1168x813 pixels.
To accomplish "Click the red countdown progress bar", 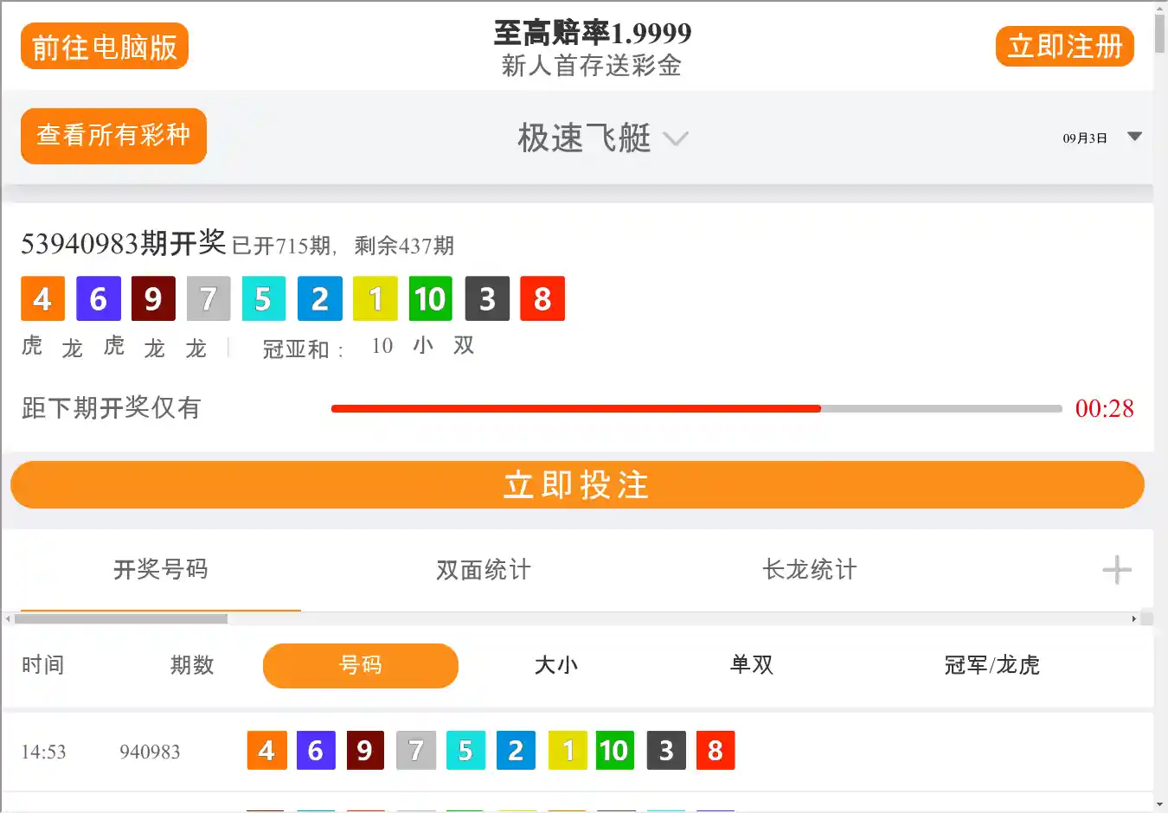I will 575,408.
